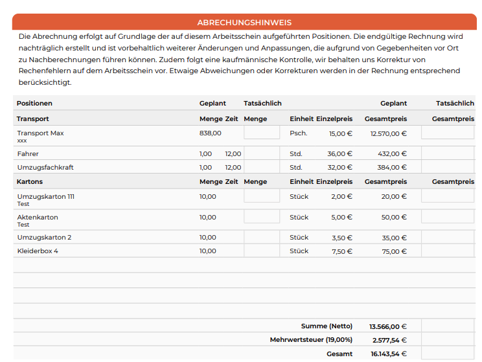This screenshot has height=362, width=482.
Task: Click the Fahrer actual Gesamtpreis field
Action: click(x=448, y=153)
